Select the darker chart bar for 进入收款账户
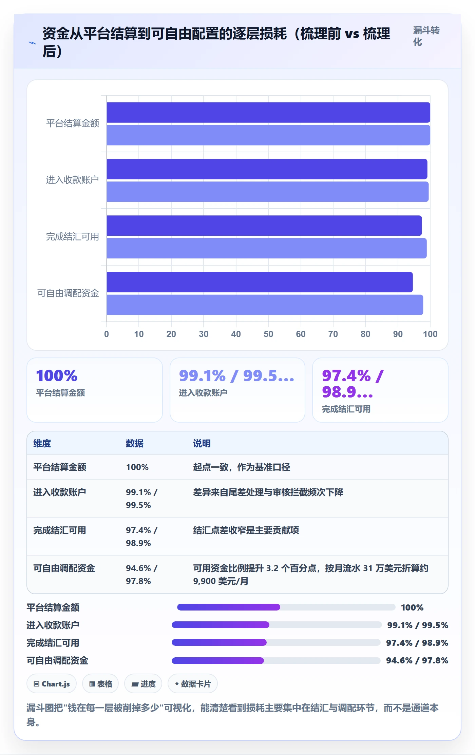 point(267,169)
